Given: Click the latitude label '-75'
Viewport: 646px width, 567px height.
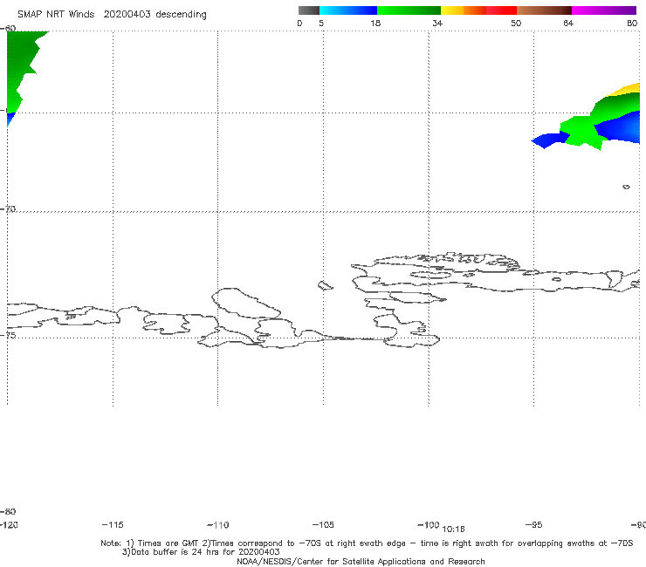Looking at the screenshot, I should (x=8, y=335).
